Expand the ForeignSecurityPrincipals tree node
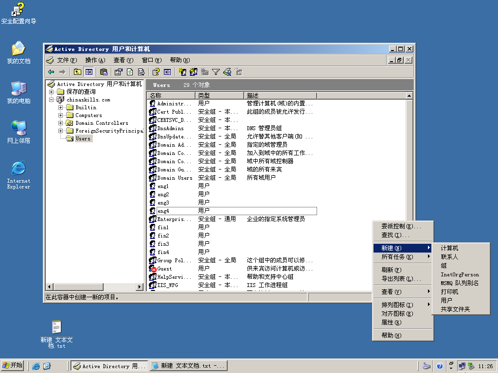 (60, 131)
